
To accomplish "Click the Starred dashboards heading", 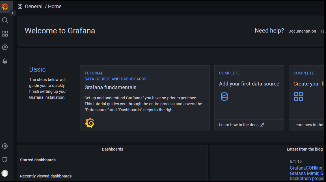I will point(38,160).
